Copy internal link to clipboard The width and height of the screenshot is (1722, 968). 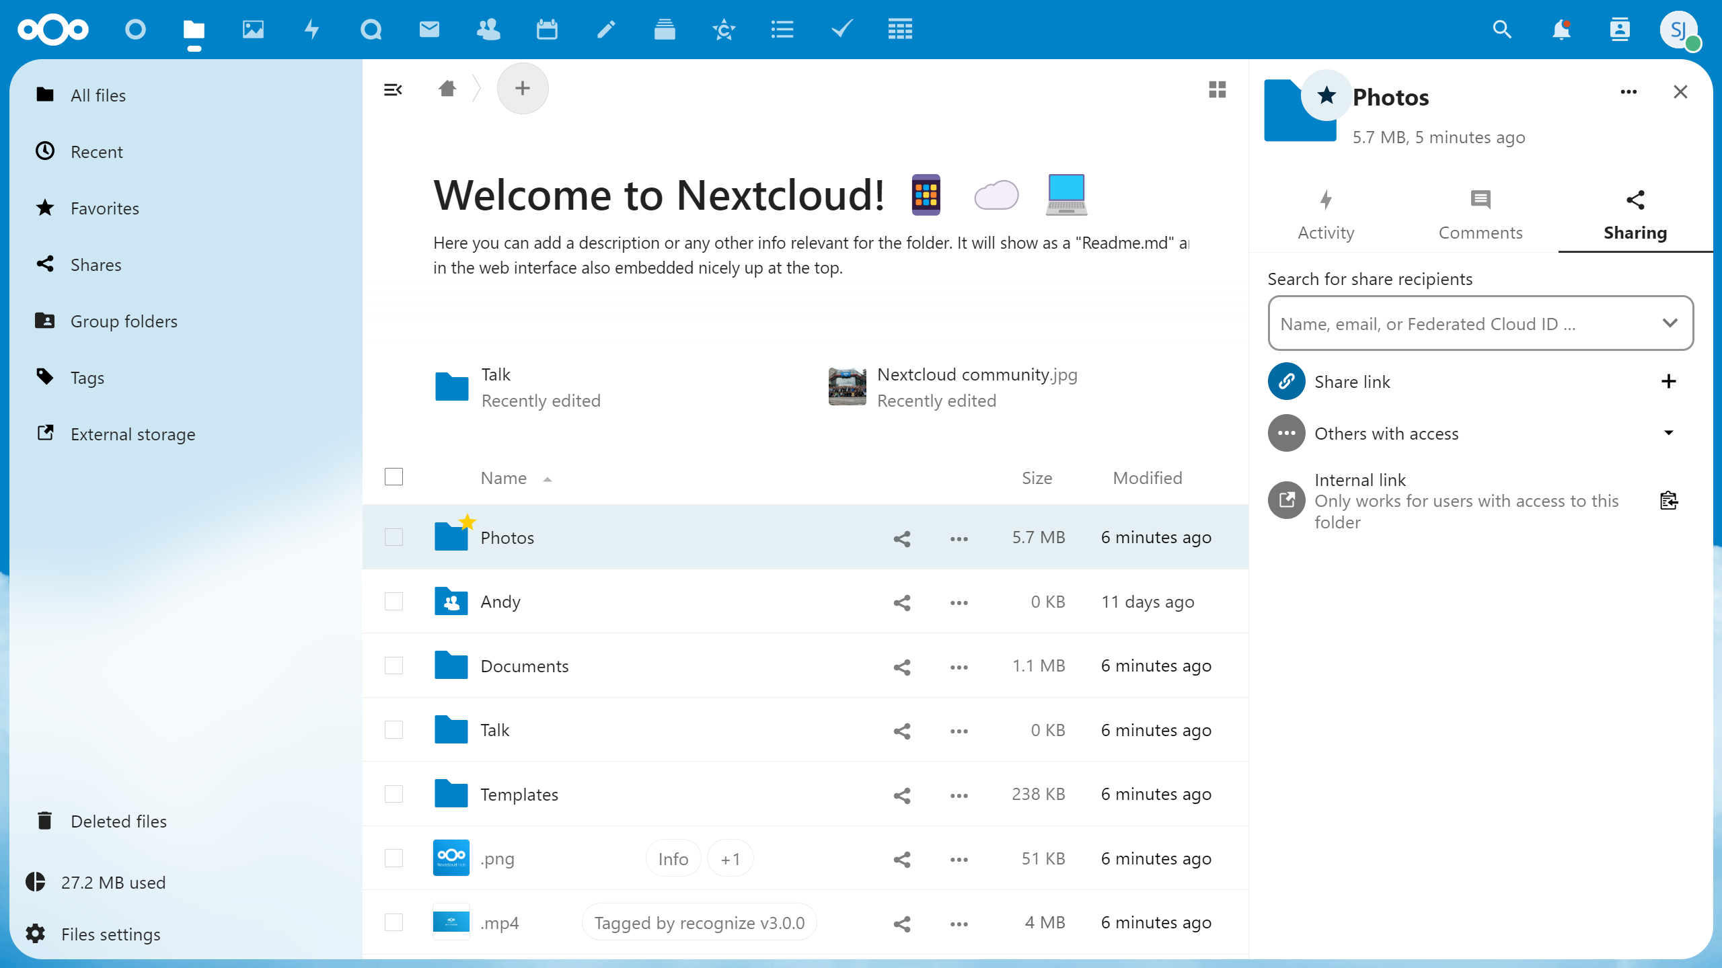point(1669,501)
